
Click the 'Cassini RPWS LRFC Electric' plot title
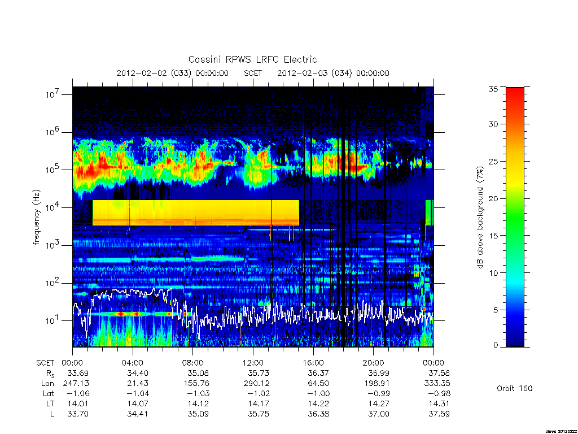click(252, 59)
